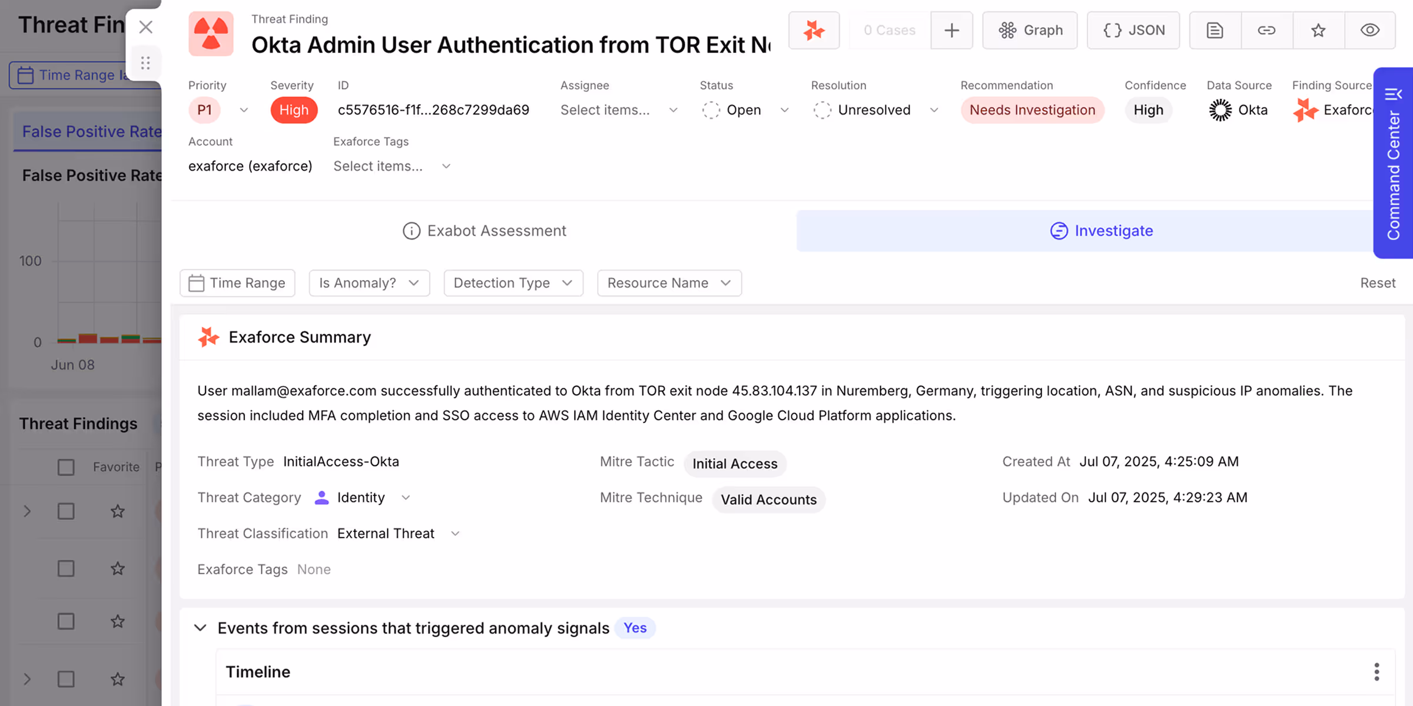
Task: Favorite the fourth Threat Findings row star
Action: (x=118, y=679)
